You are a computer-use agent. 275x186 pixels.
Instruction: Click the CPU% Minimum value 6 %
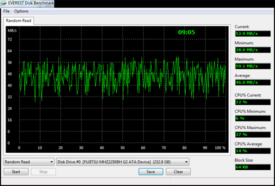point(252,118)
